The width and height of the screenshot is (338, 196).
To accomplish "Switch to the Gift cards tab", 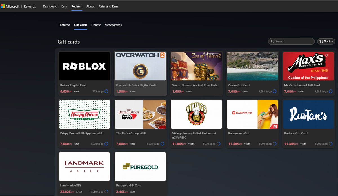I will pos(81,25).
